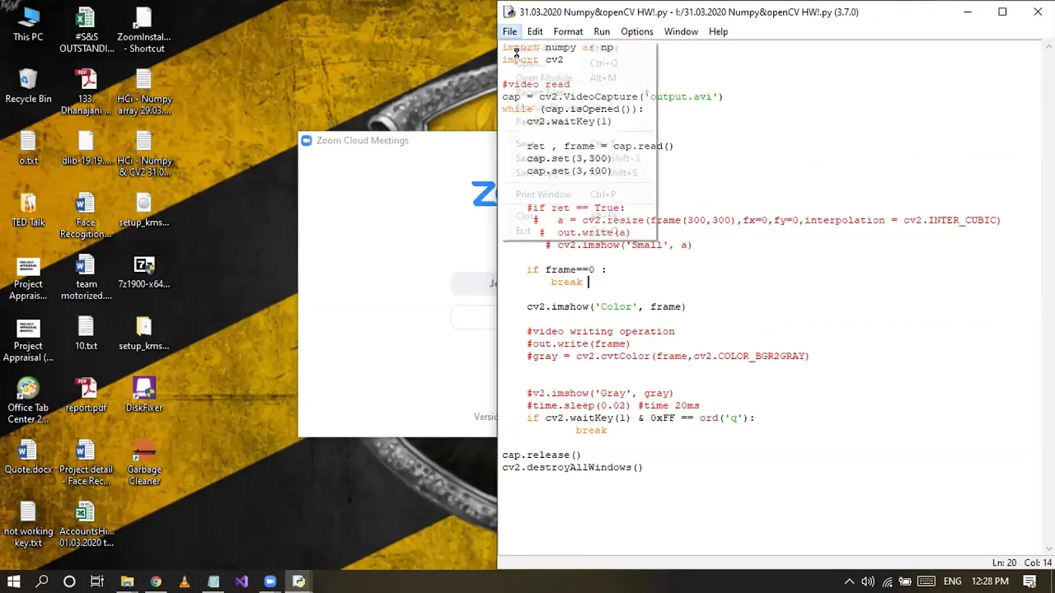Open the File menu in IDLE
Image resolution: width=1055 pixels, height=593 pixels.
pos(510,31)
